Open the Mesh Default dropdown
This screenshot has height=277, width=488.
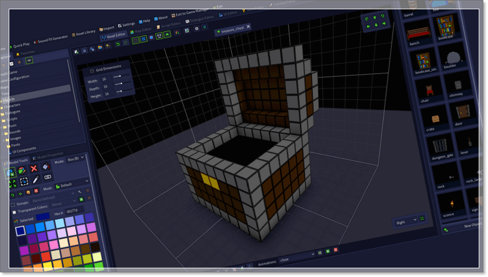(x=72, y=184)
